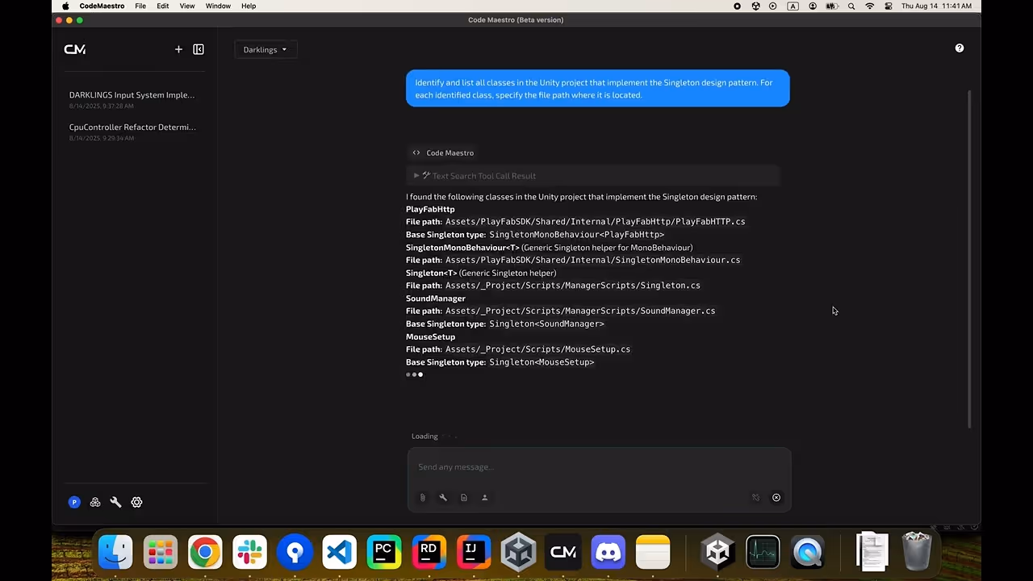
Task: Open the Window menu
Action: pos(218,6)
